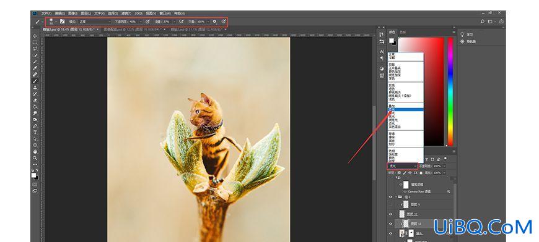Open layer blend mode dropdown 柔光
The width and height of the screenshot is (539, 242).
[x=402, y=166]
